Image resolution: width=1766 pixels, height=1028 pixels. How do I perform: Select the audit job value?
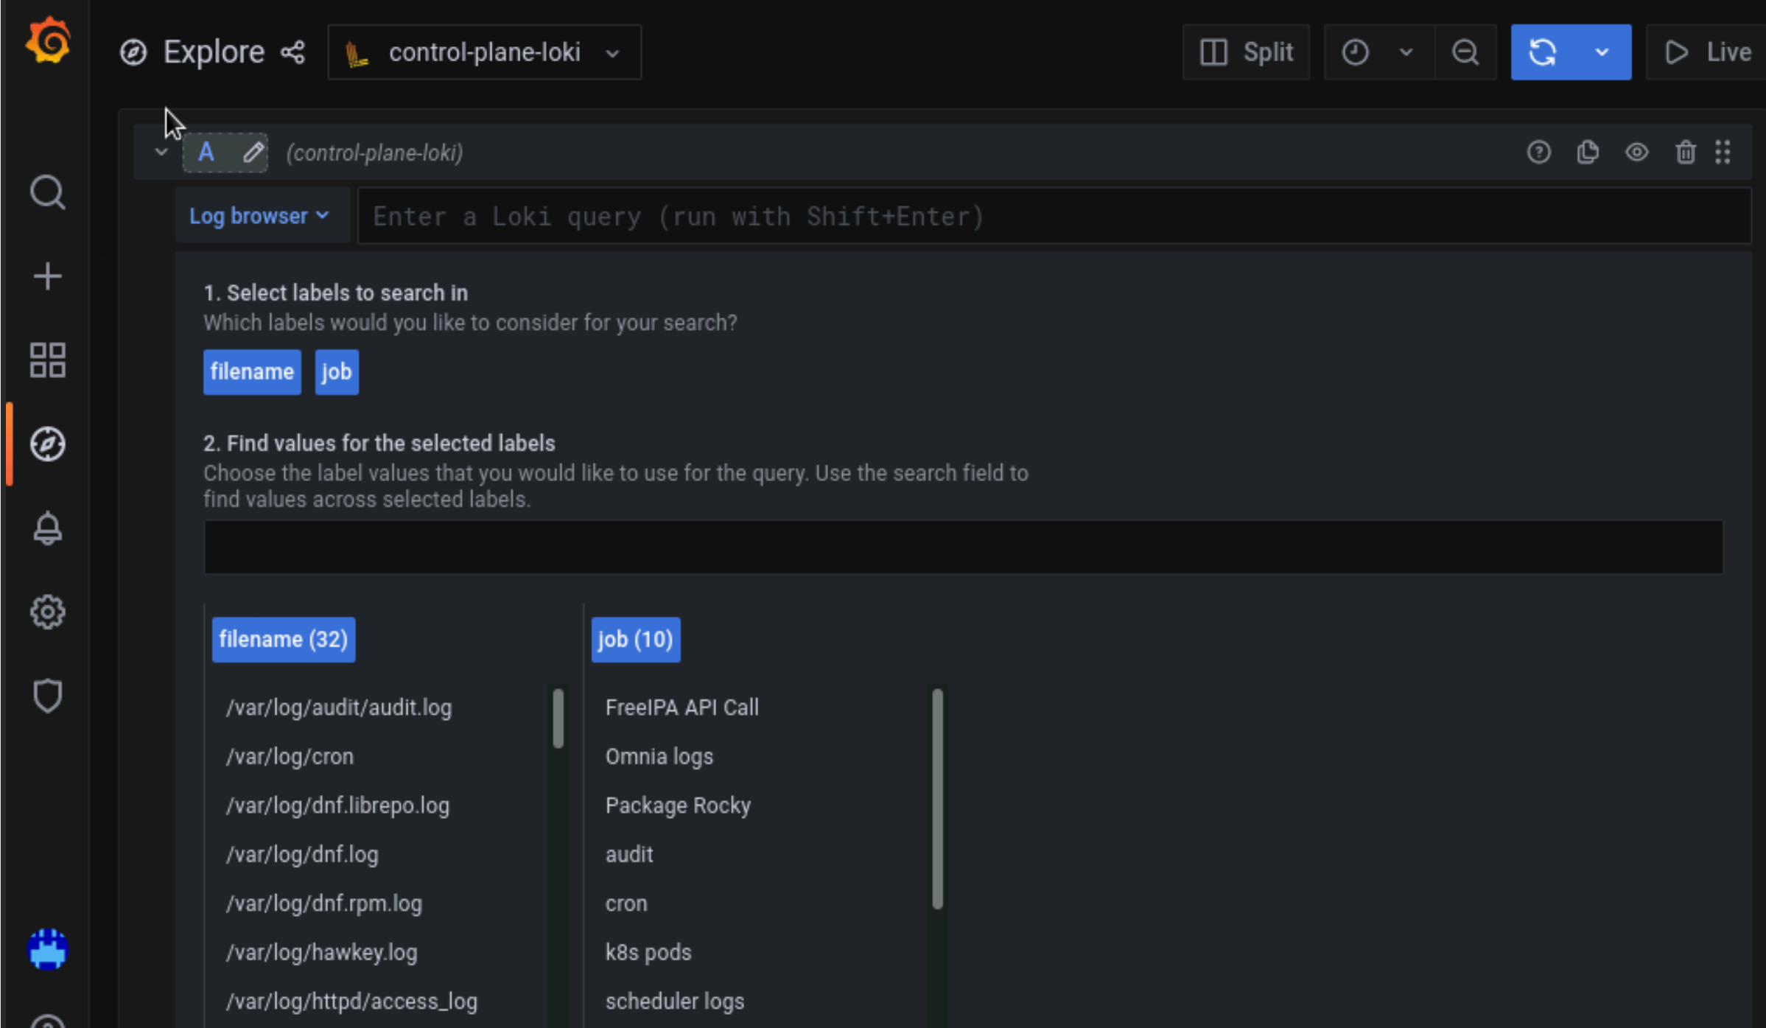629,855
